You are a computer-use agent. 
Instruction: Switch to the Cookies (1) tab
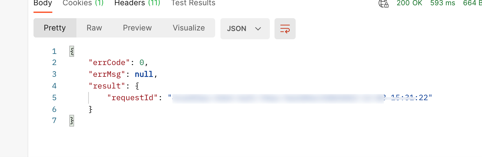pos(83,3)
